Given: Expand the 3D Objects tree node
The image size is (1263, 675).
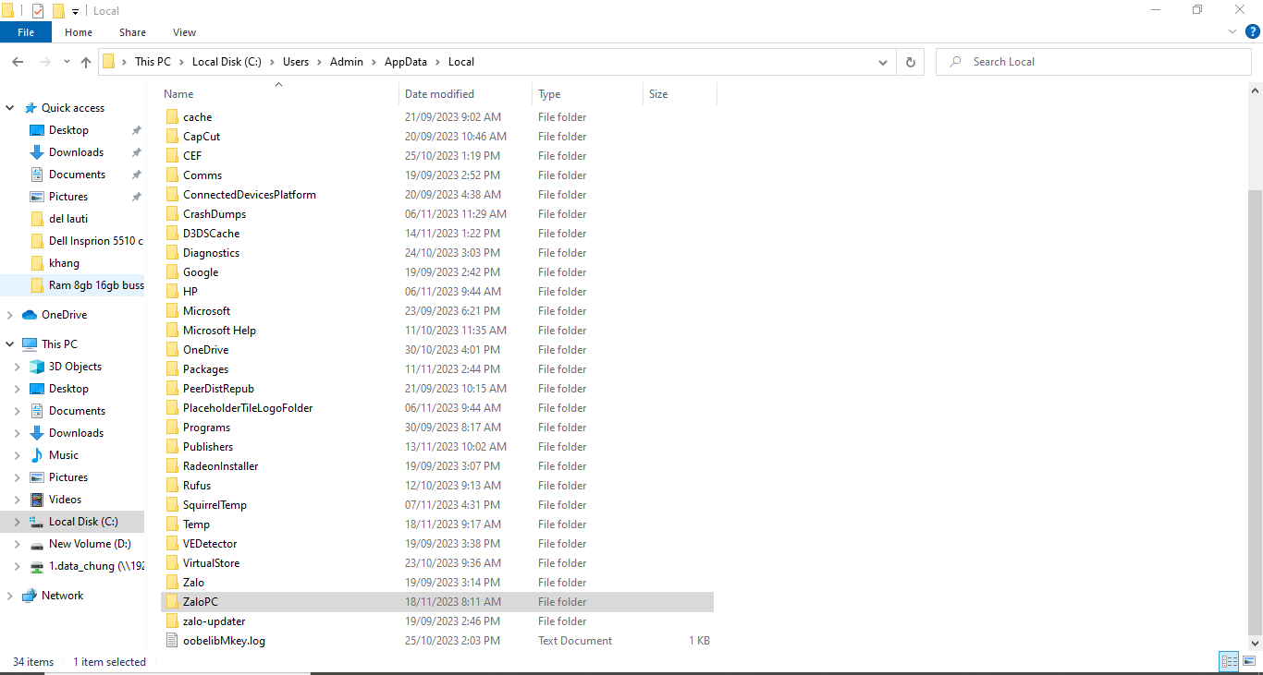Looking at the screenshot, I should [x=18, y=367].
